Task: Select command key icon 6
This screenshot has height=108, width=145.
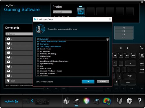Action: (x=8, y=62)
